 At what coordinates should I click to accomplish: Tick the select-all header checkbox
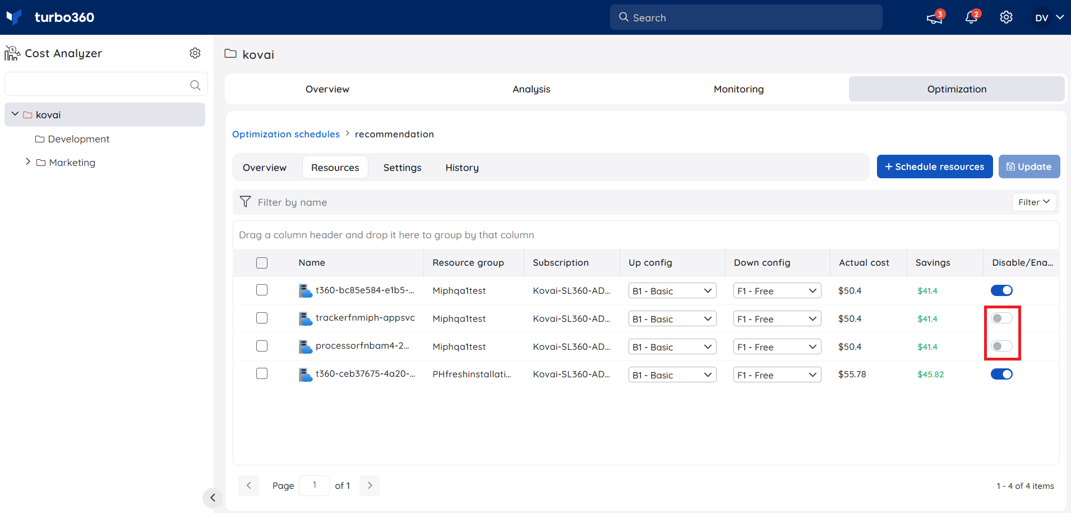point(262,263)
